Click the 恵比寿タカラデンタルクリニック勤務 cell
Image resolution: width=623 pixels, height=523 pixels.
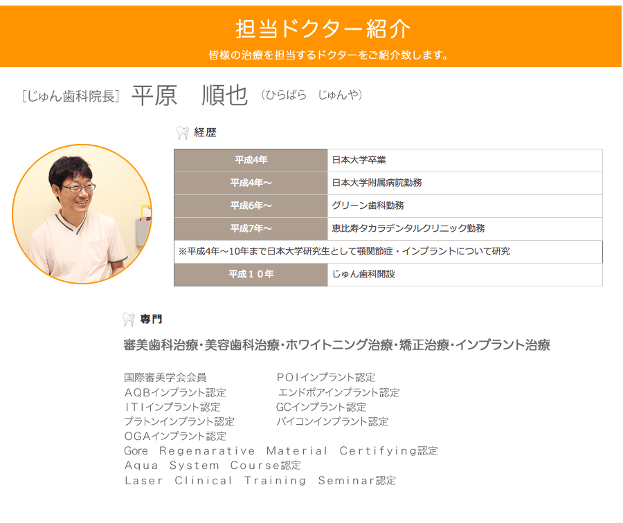coord(465,229)
